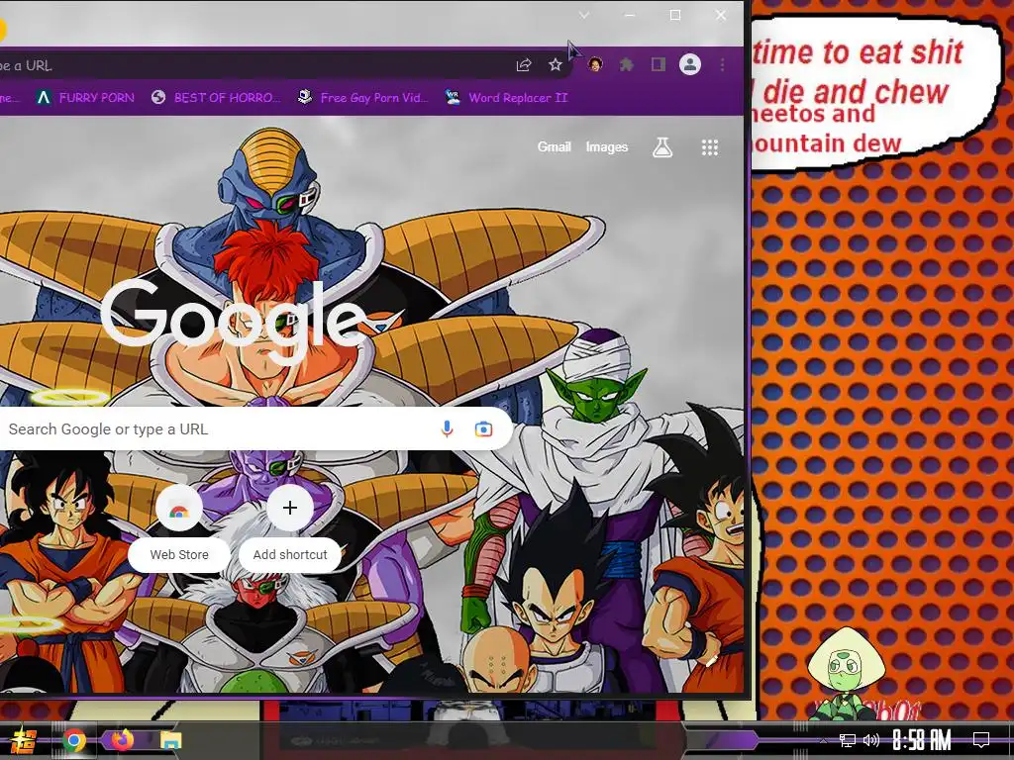The width and height of the screenshot is (1014, 760).
Task: Open the Google apps grid
Action: (x=709, y=148)
